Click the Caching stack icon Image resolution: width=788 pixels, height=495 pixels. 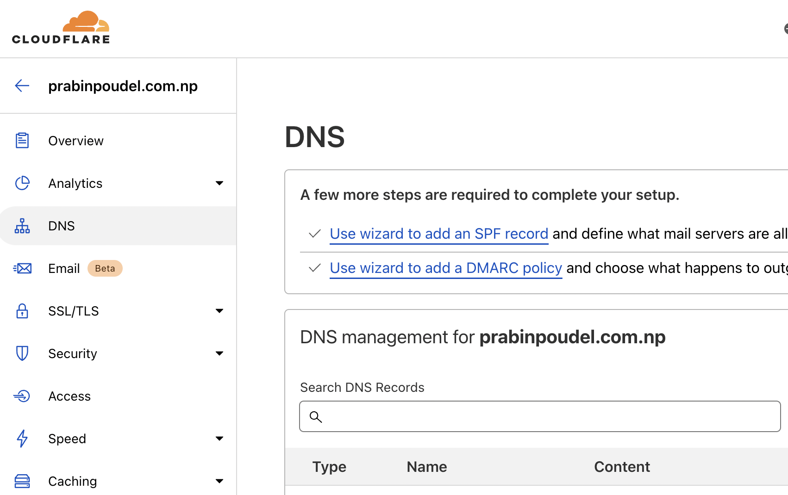(22, 481)
